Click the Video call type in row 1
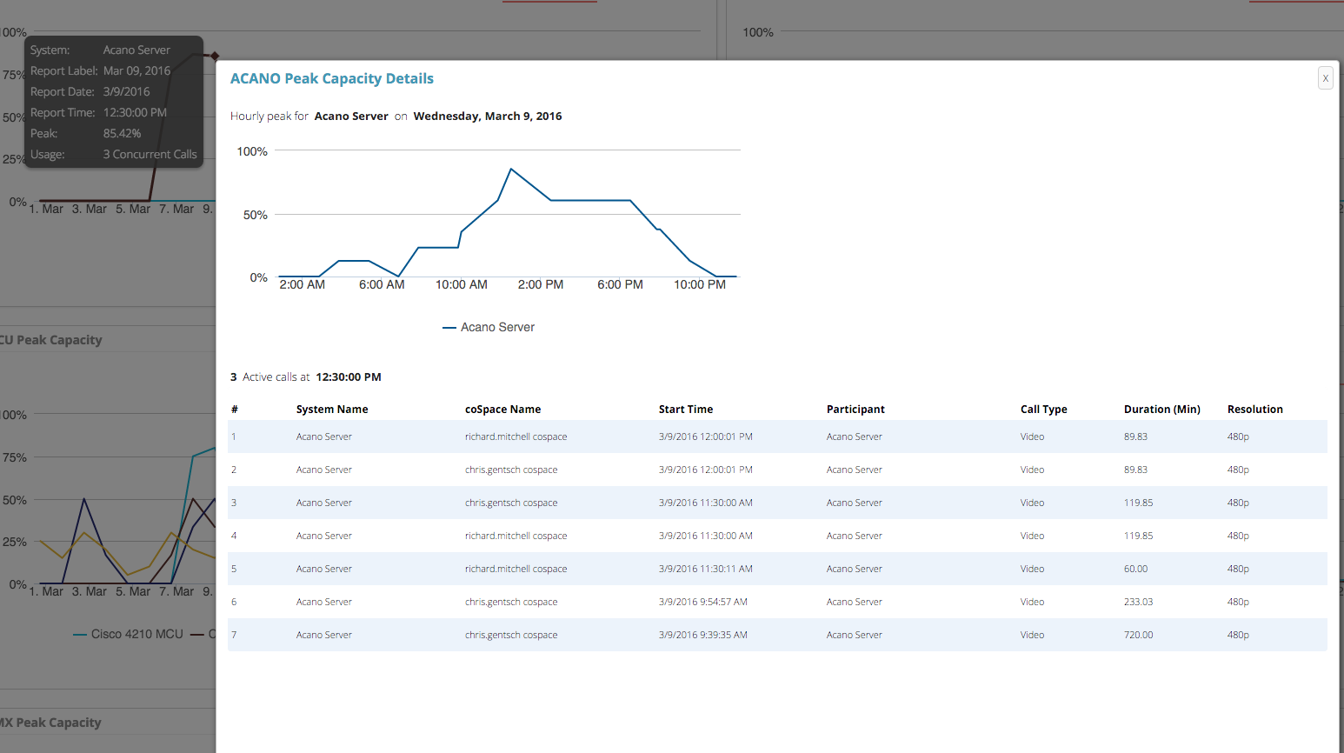The height and width of the screenshot is (753, 1344). point(1032,436)
